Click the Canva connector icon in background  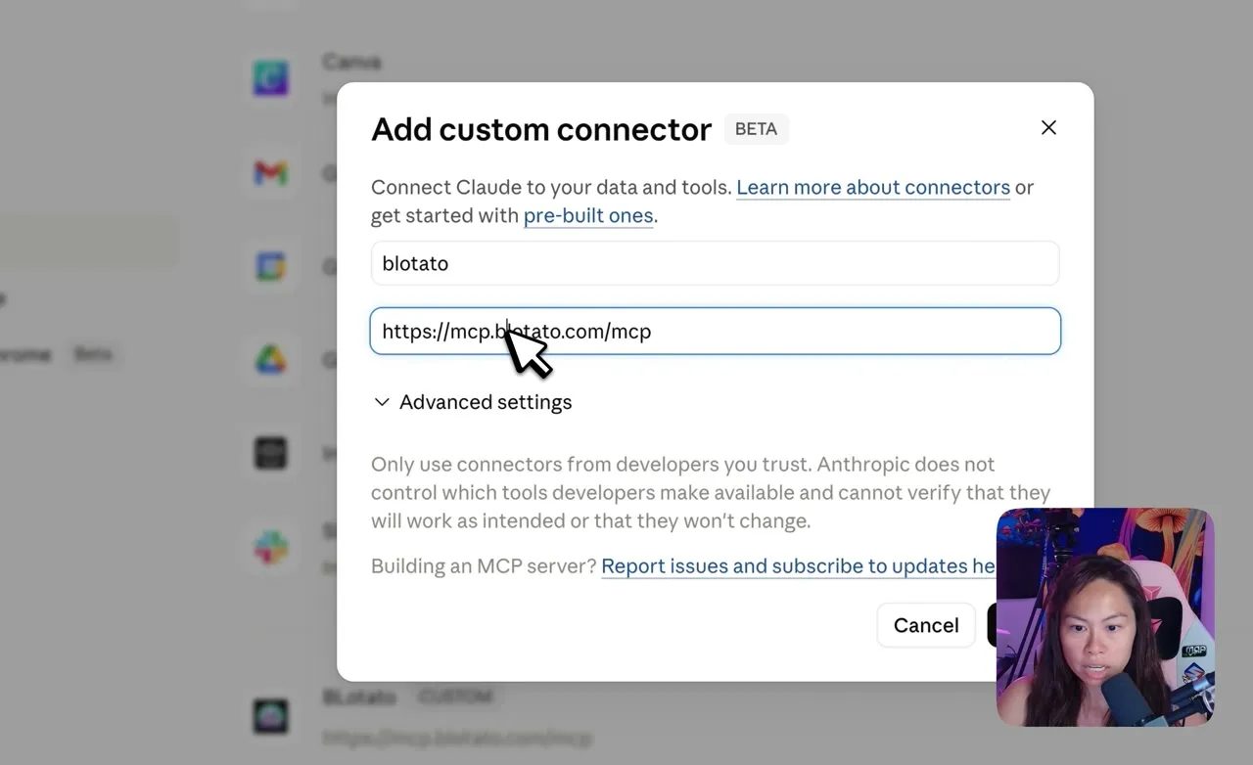click(x=270, y=78)
